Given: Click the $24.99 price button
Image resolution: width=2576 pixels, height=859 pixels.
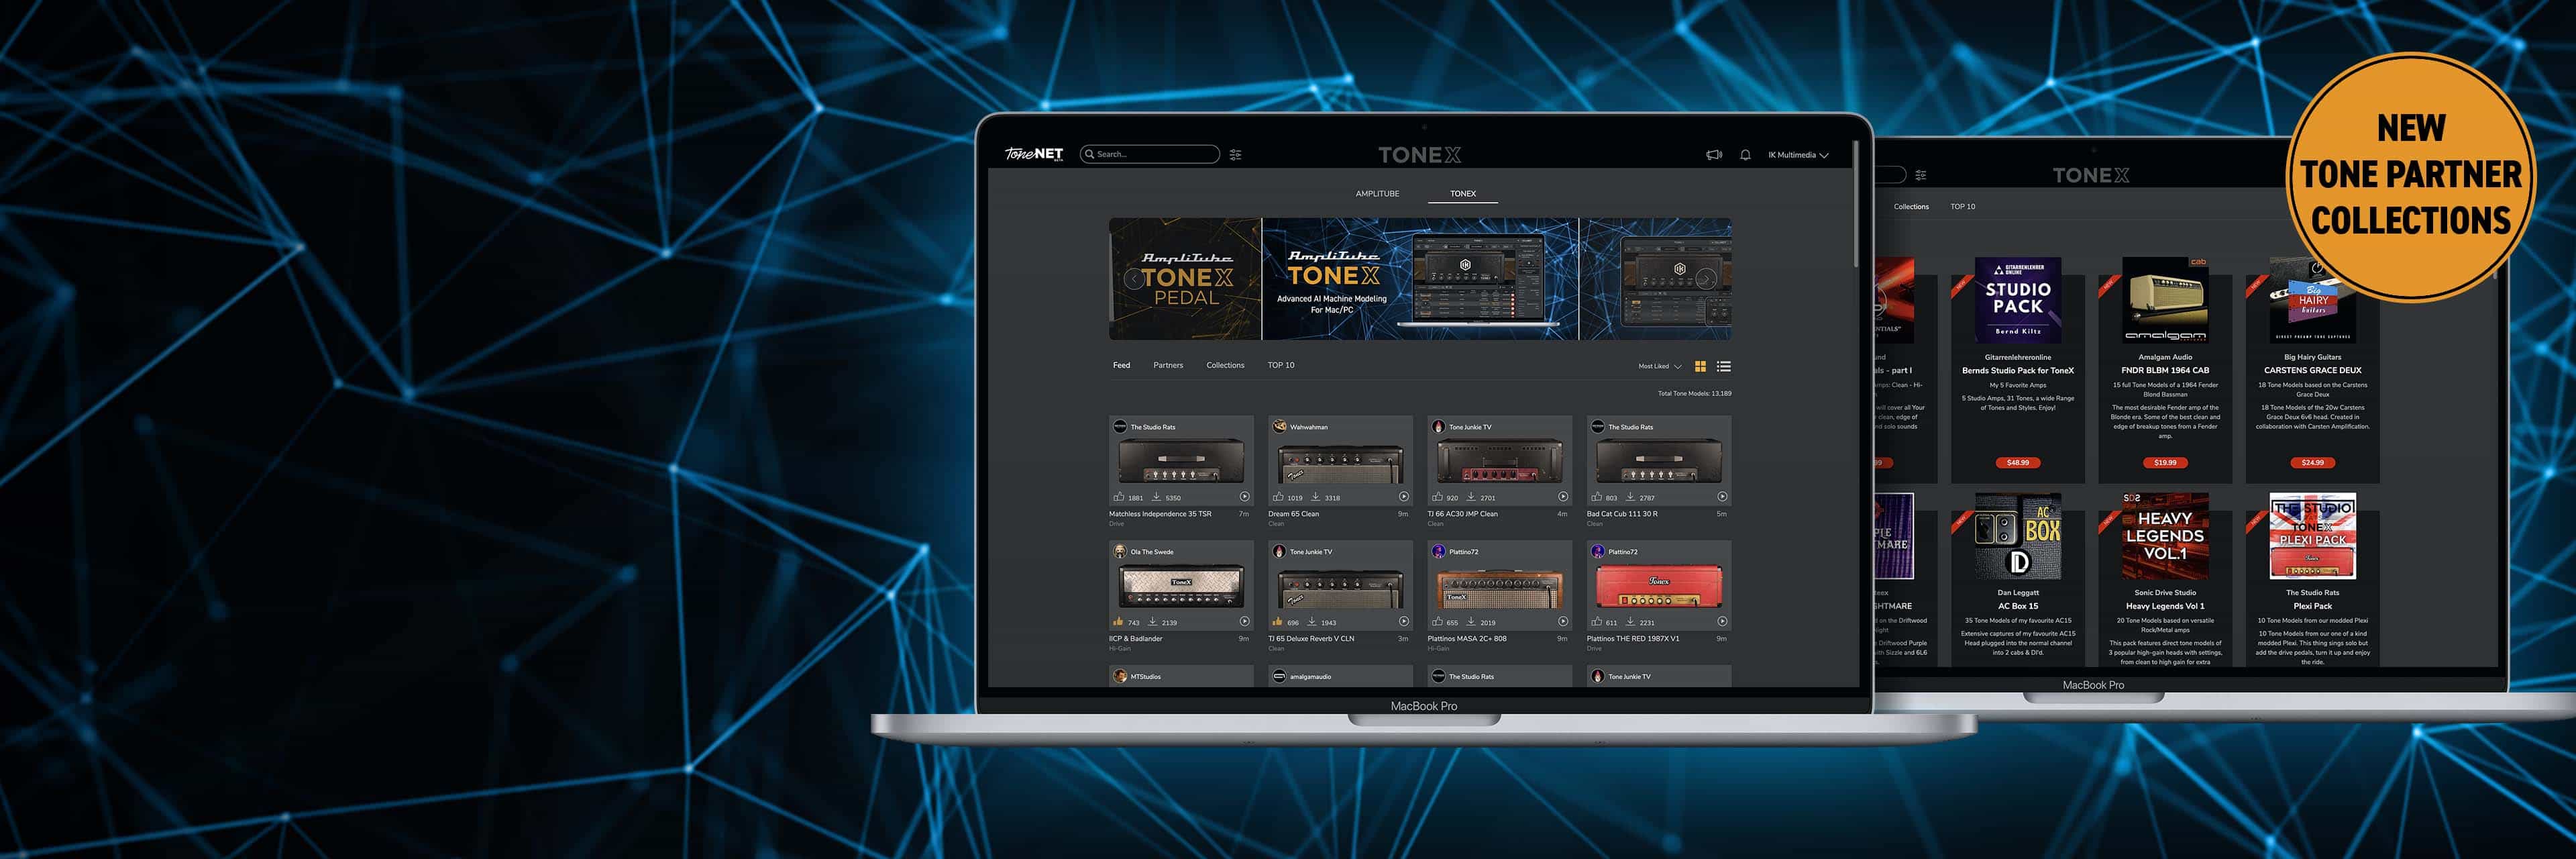Looking at the screenshot, I should [x=2312, y=463].
